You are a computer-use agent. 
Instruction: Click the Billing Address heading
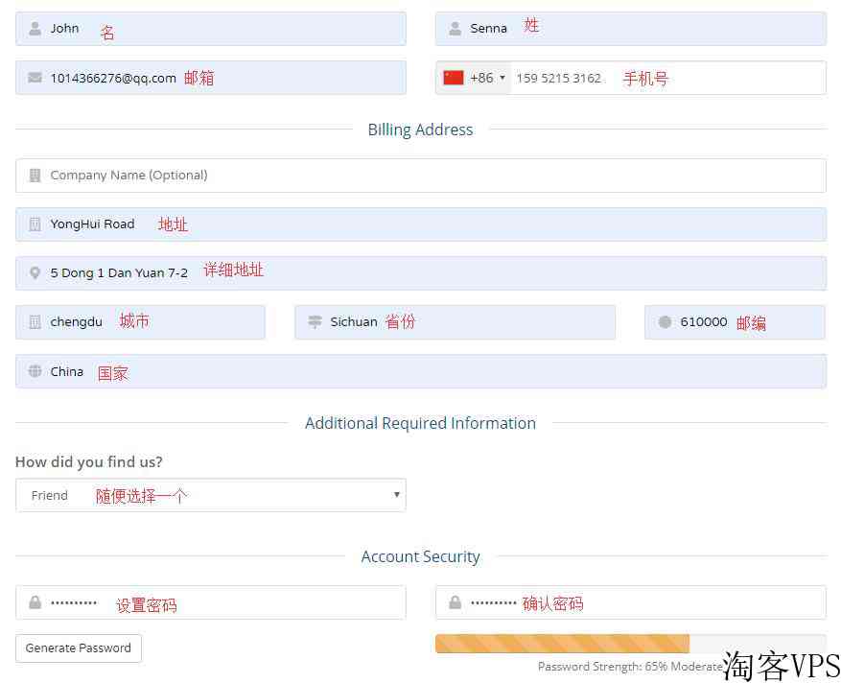[420, 130]
